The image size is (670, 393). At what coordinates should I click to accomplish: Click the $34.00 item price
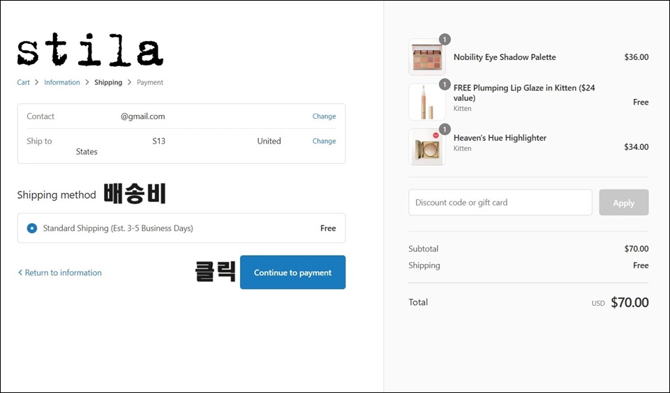point(636,147)
